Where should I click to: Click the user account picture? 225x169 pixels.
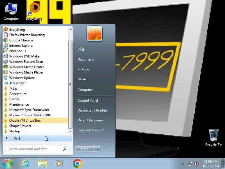(x=94, y=34)
